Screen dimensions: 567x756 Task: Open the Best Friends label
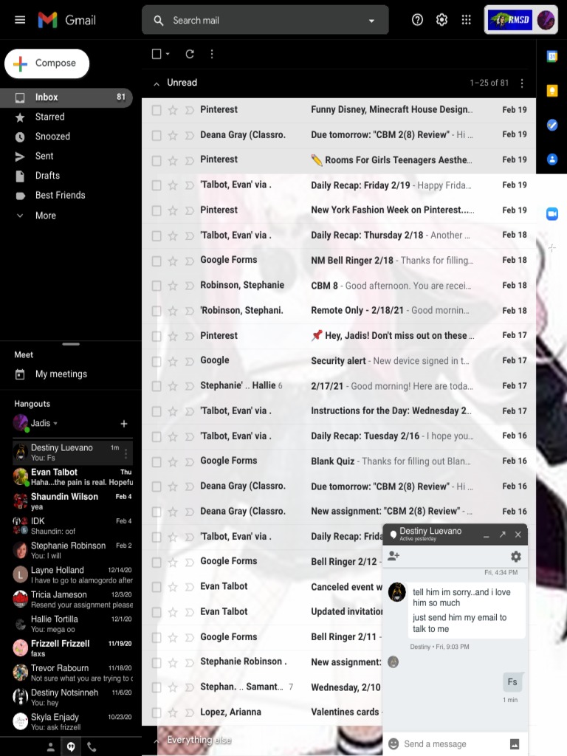66,195
